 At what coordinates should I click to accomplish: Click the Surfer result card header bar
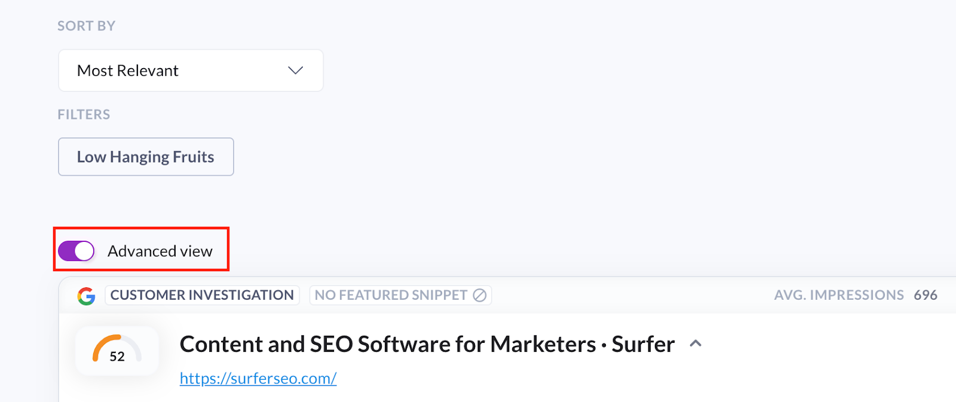point(627,296)
